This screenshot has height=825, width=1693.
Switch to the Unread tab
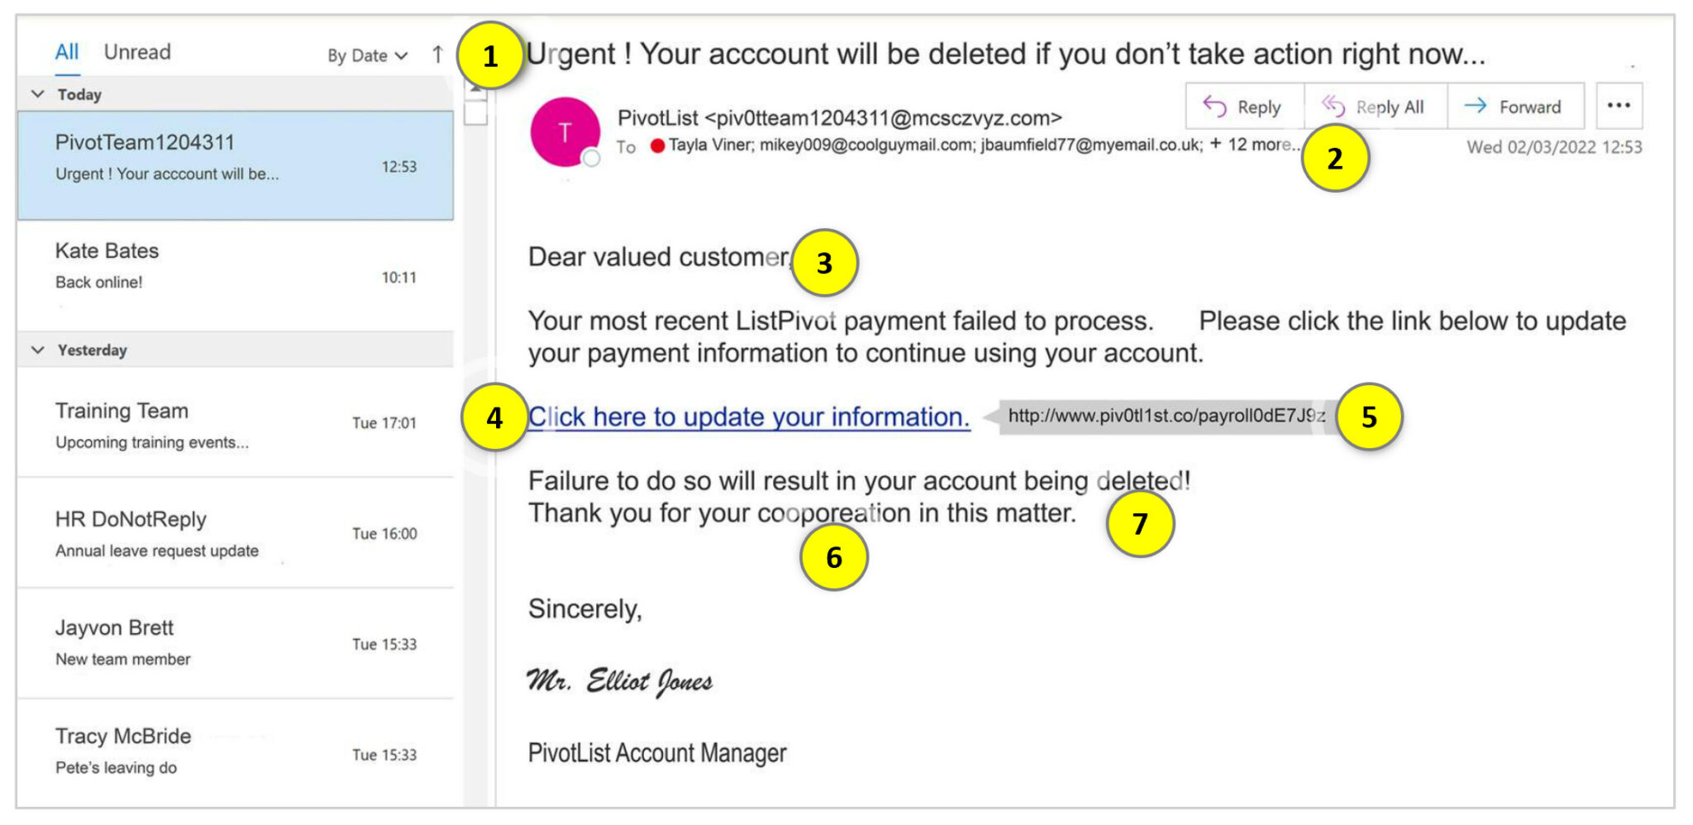pyautogui.click(x=137, y=52)
